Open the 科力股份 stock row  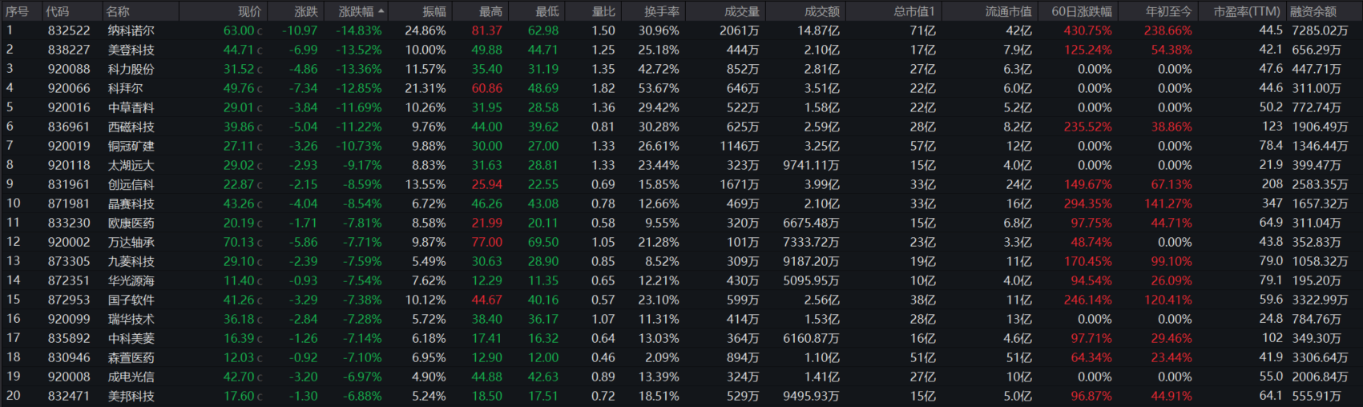(x=131, y=69)
